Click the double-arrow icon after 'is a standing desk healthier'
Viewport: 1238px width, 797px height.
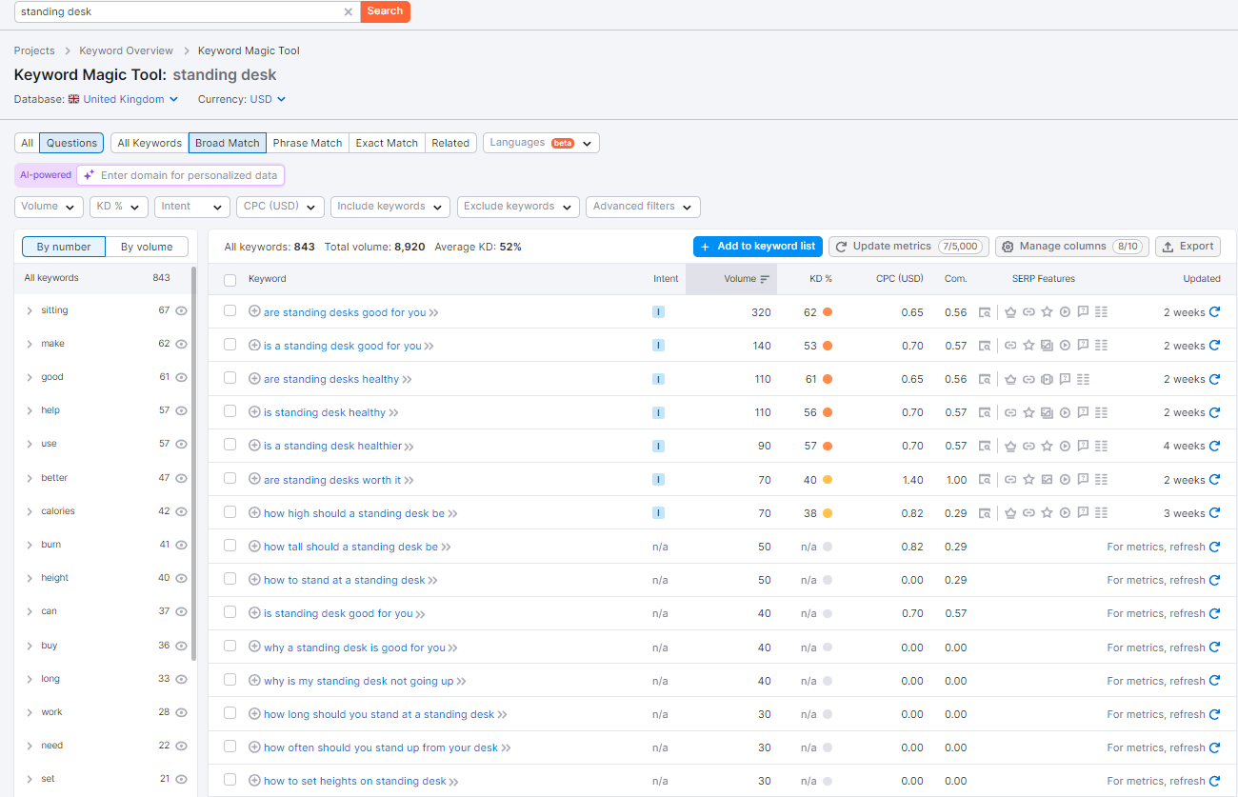409,447
